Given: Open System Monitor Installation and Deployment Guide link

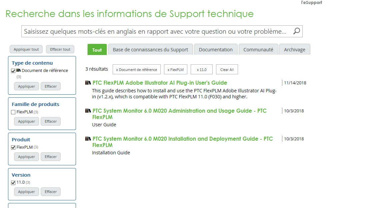Looking at the screenshot, I should pos(182,142).
